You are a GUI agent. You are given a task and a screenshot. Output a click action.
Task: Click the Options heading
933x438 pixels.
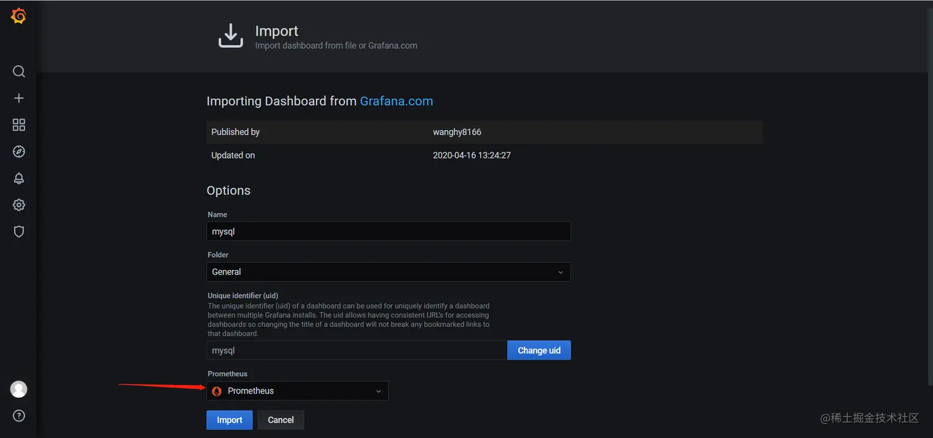pos(228,191)
